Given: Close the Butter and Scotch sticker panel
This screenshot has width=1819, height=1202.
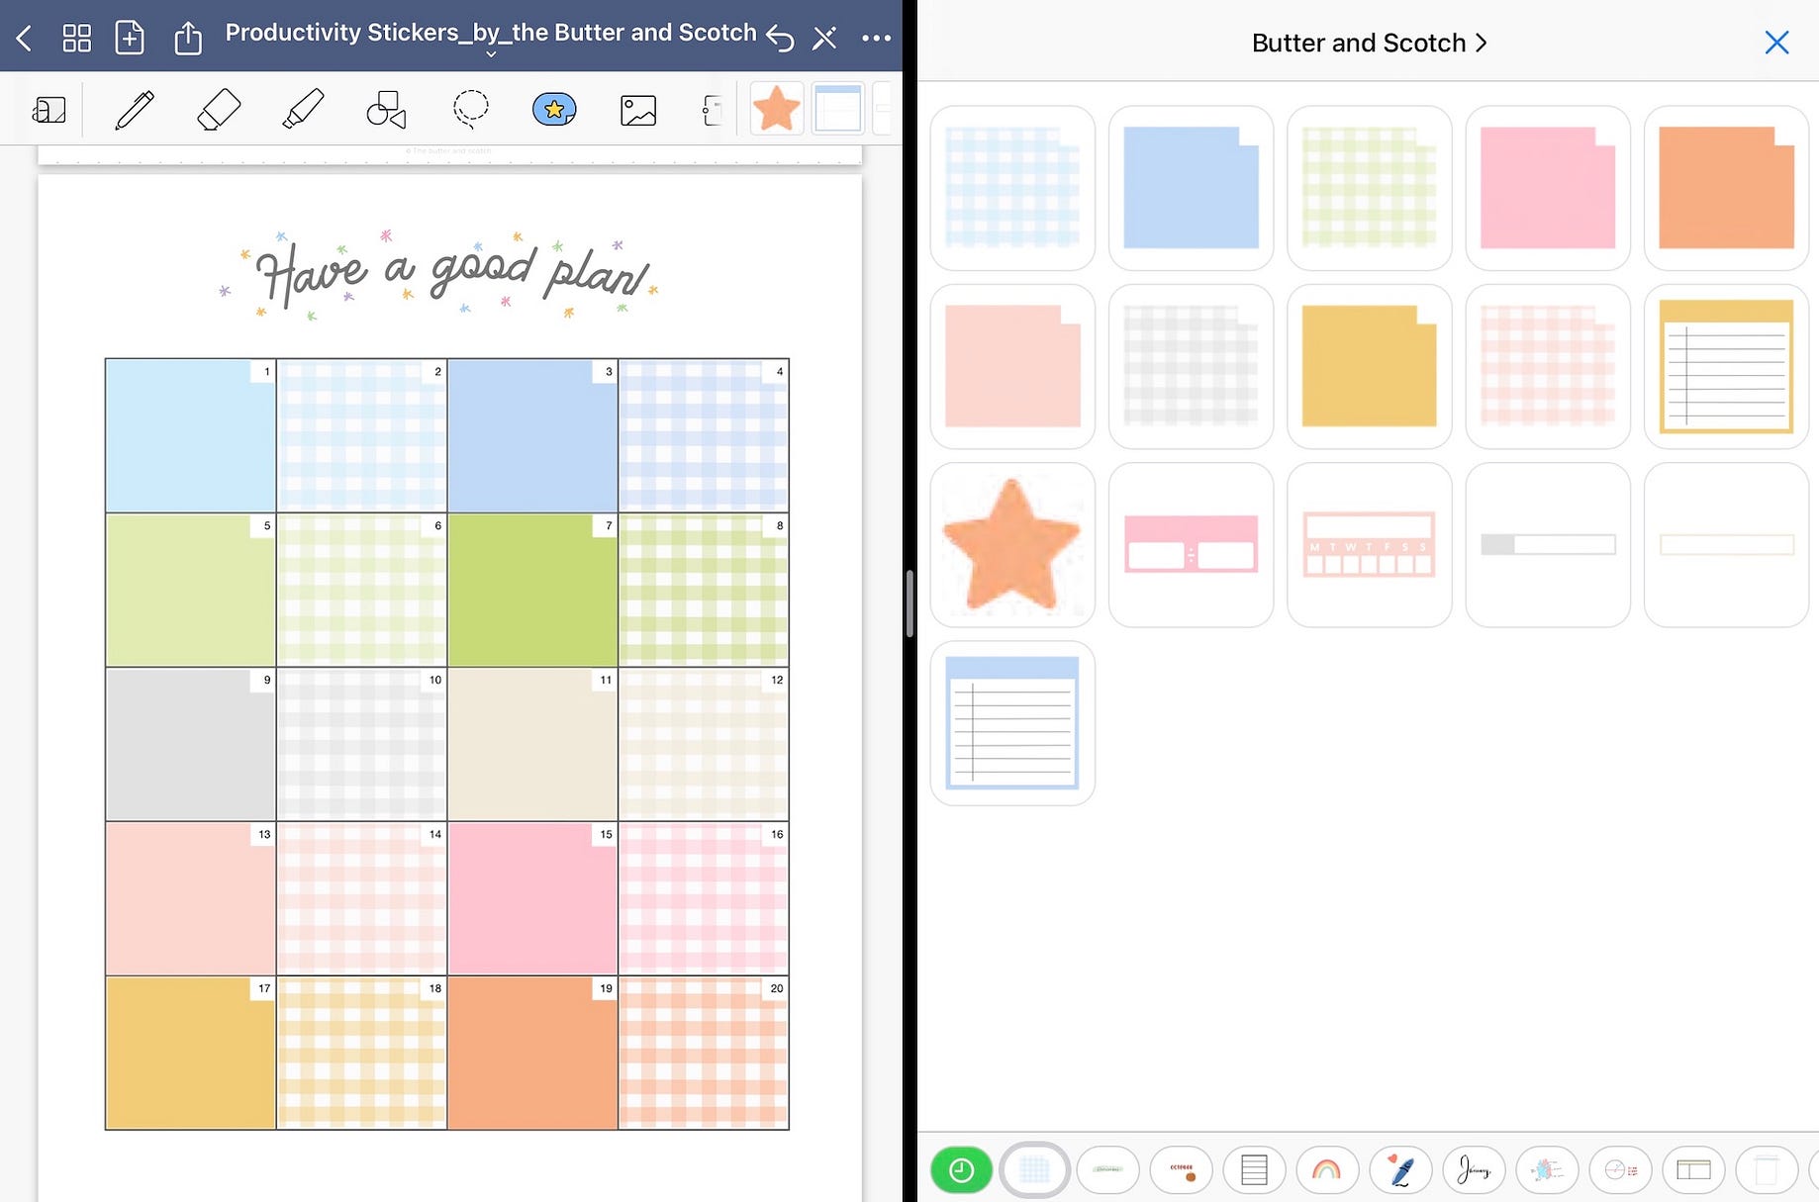Looking at the screenshot, I should pos(1776,43).
